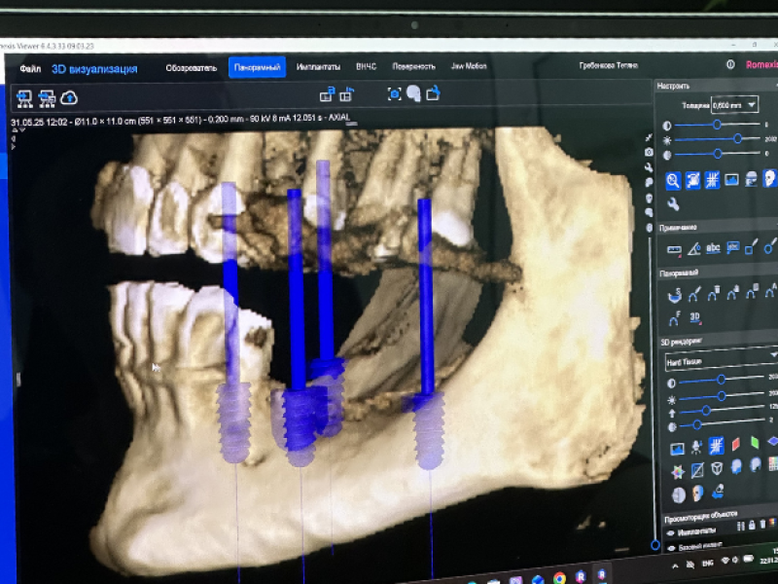Image resolution: width=778 pixels, height=584 pixels.
Task: Go to the Jaw Motion tab
Action: coord(469,65)
